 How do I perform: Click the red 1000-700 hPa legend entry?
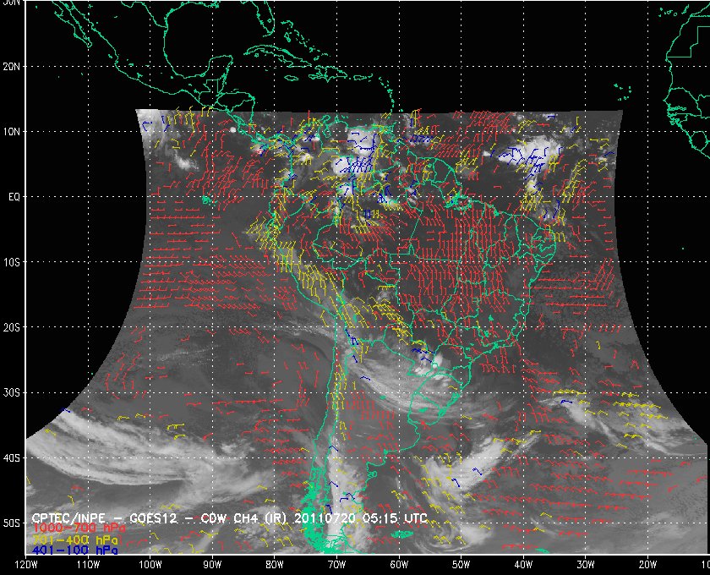click(79, 528)
